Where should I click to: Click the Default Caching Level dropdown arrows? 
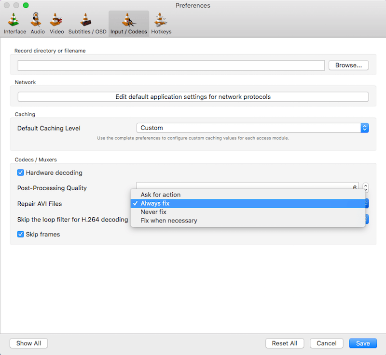(x=365, y=128)
